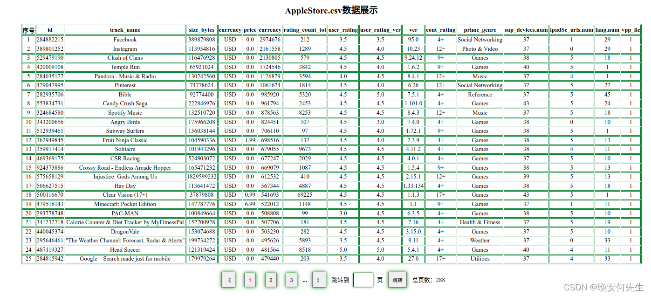Click the ver column header
The height and width of the screenshot is (296, 651).
[413, 30]
